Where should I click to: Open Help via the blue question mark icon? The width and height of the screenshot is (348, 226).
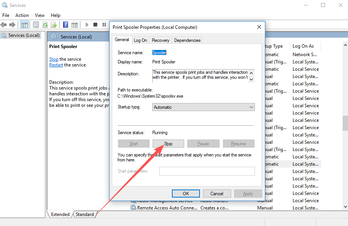65,25
